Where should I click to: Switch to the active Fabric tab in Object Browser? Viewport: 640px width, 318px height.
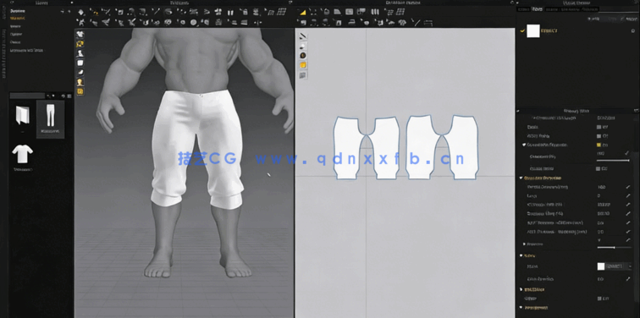click(x=537, y=8)
